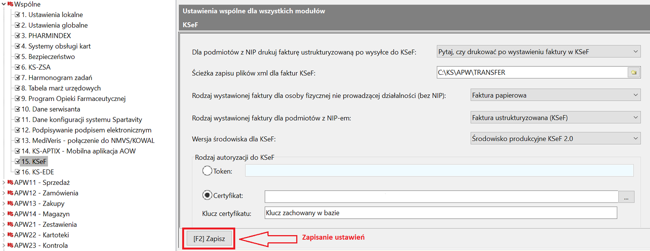Select 16. KS-EDE in the tree
Viewport: 650px width, 251px height.
click(x=37, y=172)
